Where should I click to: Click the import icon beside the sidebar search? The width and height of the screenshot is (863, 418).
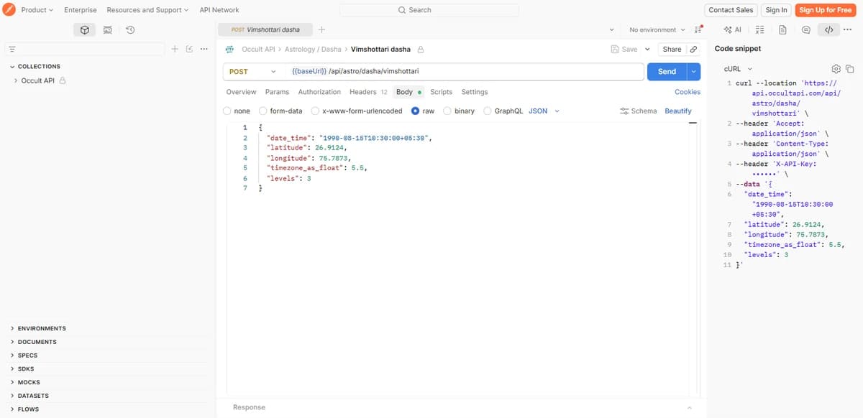point(190,49)
